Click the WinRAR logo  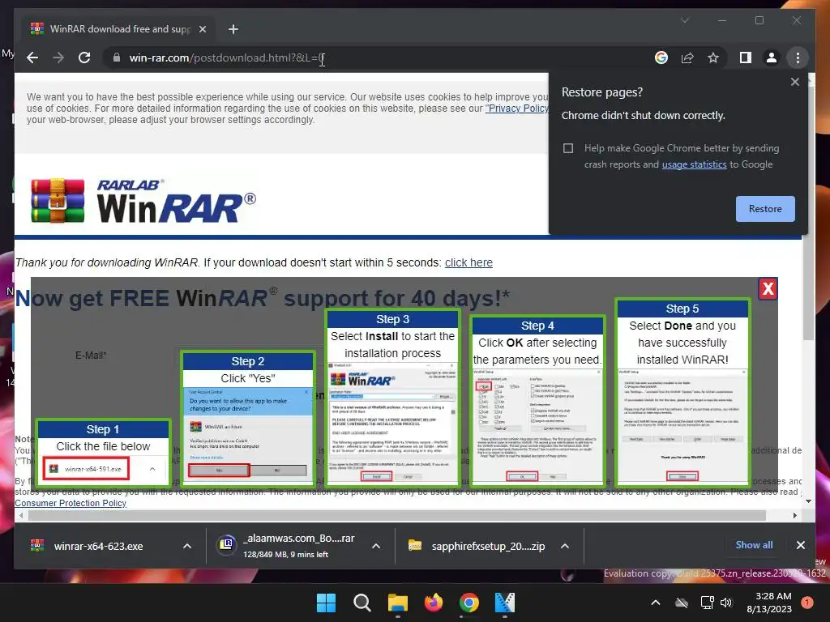coord(143,201)
